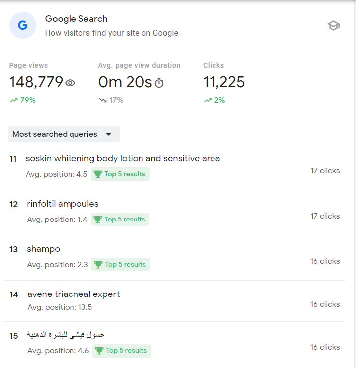Click the 11,225 clicks metric
Viewport: 356px width, 368px height.
[x=224, y=82]
